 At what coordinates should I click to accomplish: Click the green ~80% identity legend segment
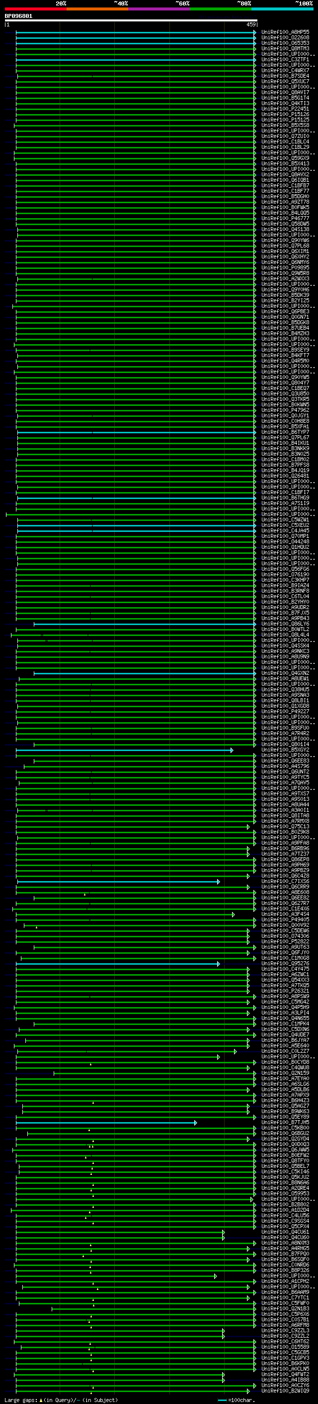pyautogui.click(x=221, y=9)
